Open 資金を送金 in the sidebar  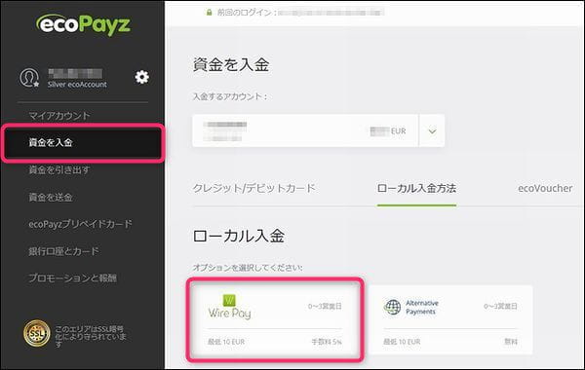pyautogui.click(x=51, y=197)
